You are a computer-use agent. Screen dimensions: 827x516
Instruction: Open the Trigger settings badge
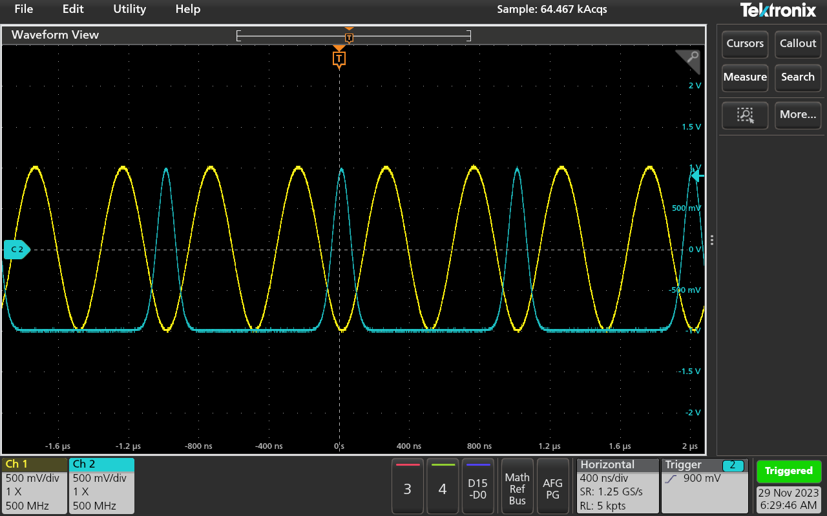(x=705, y=486)
